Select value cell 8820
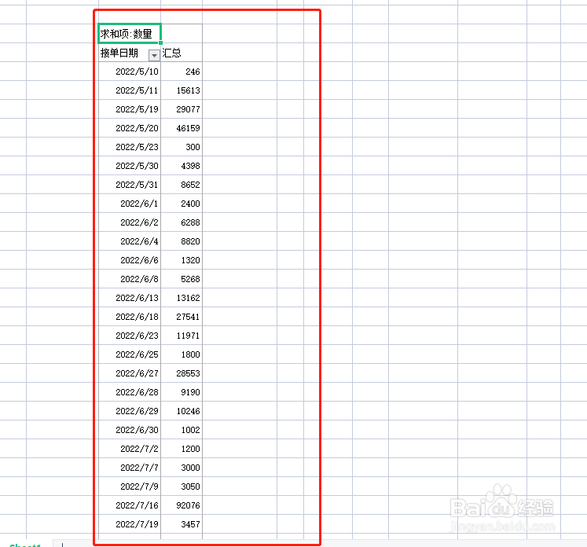The width and height of the screenshot is (587, 547). pyautogui.click(x=182, y=241)
